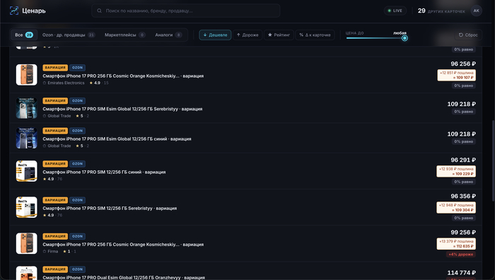Click the down arrow icon in Дешевле
The width and height of the screenshot is (495, 280).
[x=205, y=35]
